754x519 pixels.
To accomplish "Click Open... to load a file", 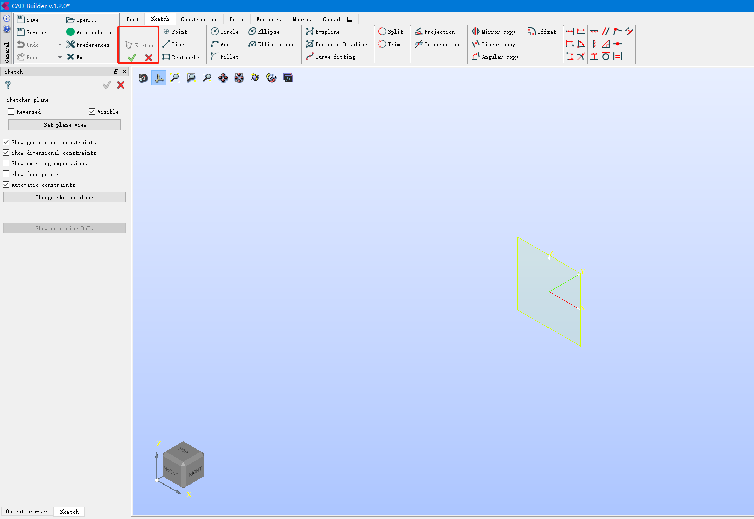I will pos(82,20).
